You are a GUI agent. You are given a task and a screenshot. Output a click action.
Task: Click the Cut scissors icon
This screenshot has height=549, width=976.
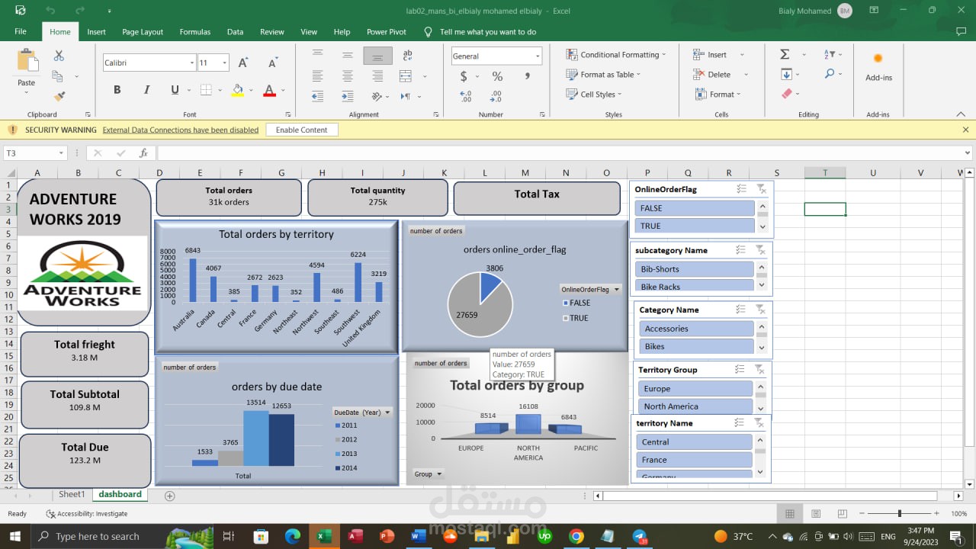59,56
